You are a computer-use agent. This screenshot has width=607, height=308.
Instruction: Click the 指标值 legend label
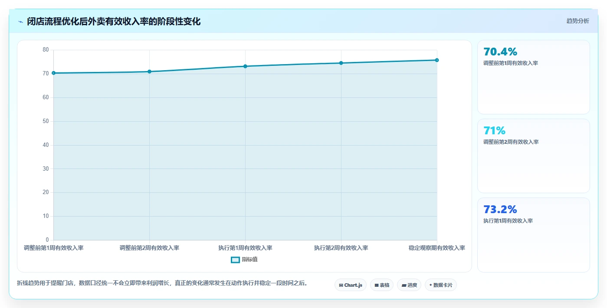(249, 259)
